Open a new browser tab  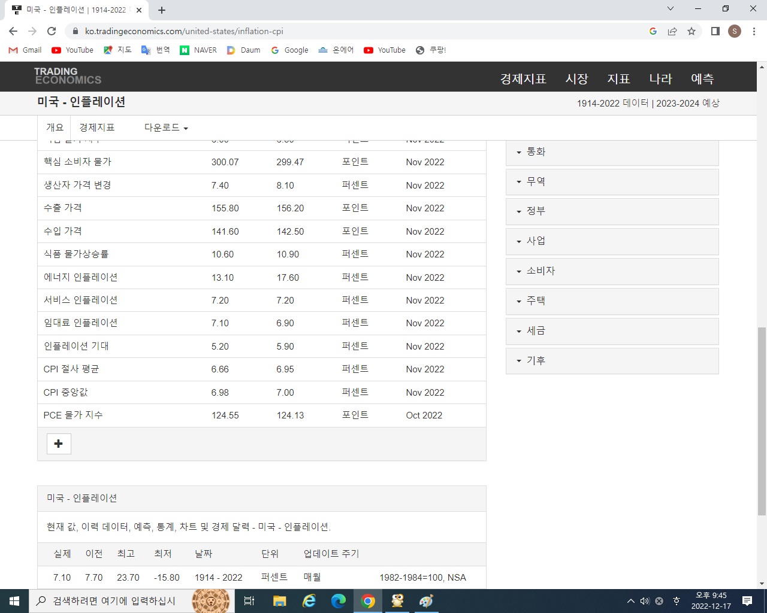pos(162,10)
